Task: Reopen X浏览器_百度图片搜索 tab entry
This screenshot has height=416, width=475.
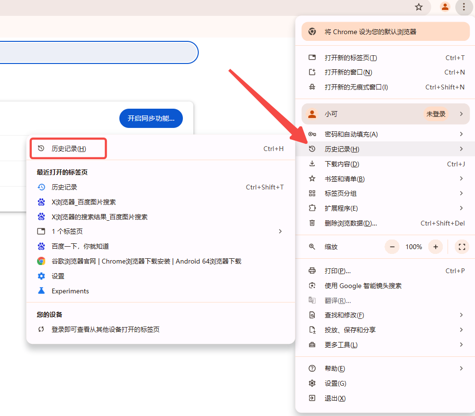Action: tap(161, 202)
